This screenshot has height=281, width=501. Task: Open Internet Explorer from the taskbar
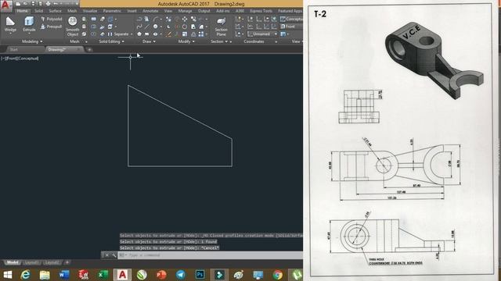pyautogui.click(x=26, y=275)
